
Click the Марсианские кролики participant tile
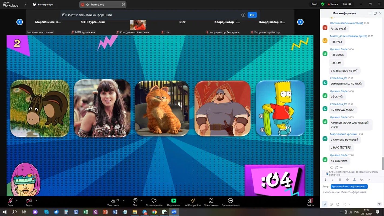pos(48,22)
